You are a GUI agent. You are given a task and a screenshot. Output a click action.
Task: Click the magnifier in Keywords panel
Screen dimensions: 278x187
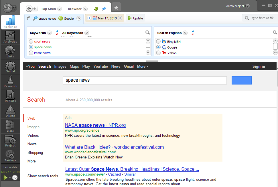point(147,32)
